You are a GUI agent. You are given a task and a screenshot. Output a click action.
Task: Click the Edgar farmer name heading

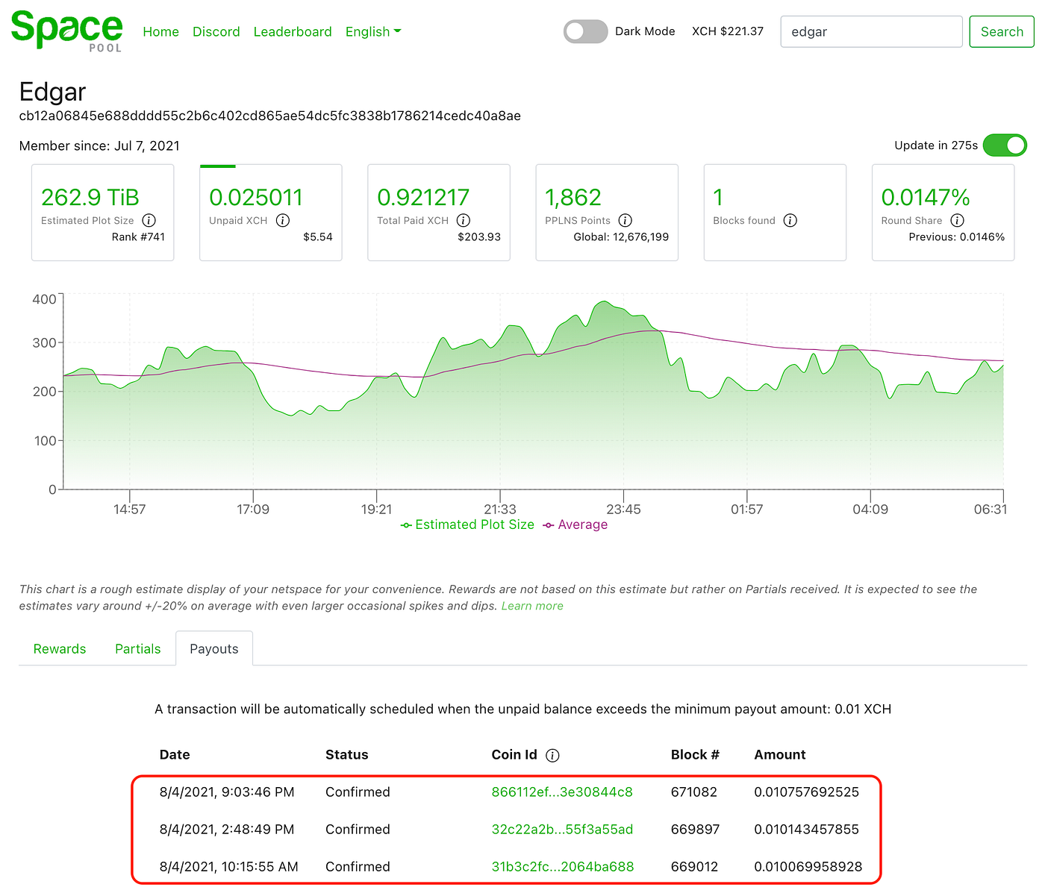coord(52,92)
